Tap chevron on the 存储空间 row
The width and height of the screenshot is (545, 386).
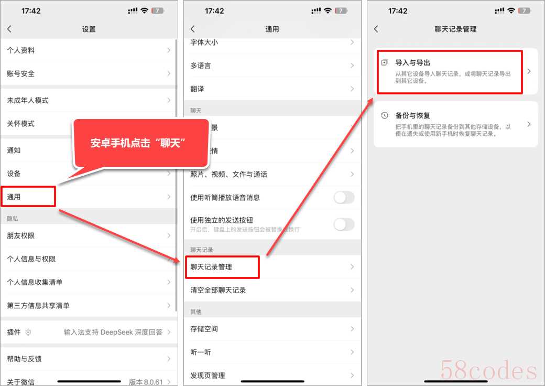(x=352, y=329)
